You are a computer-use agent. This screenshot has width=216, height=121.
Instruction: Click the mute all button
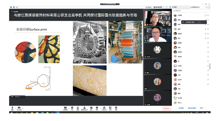(x=181, y=108)
